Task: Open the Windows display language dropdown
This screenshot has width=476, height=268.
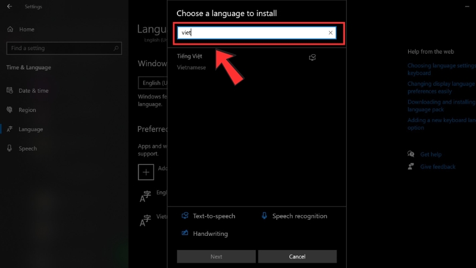Action: [152, 83]
